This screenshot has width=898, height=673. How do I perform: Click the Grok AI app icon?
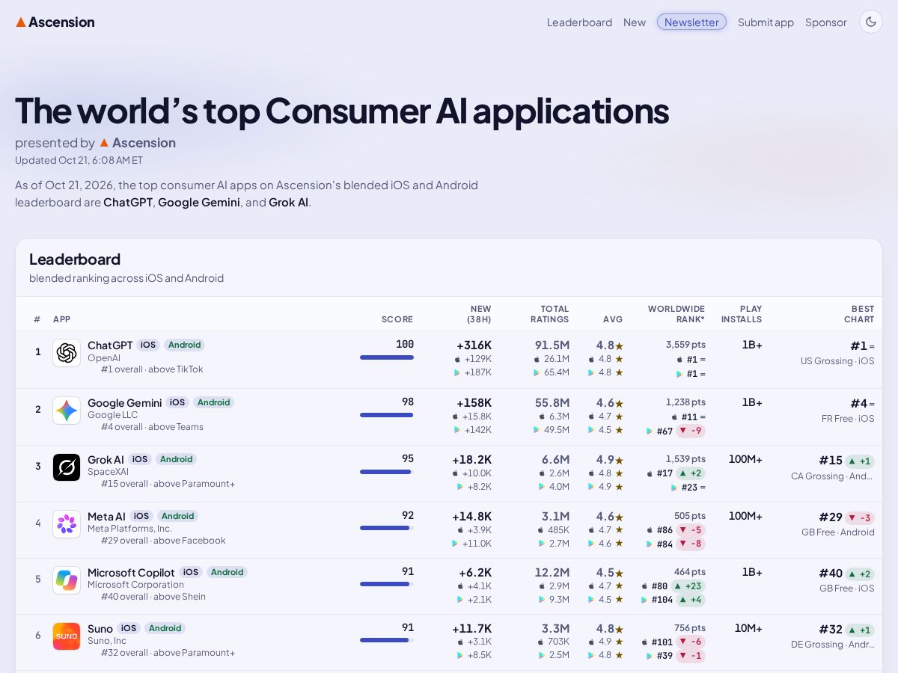(x=67, y=467)
